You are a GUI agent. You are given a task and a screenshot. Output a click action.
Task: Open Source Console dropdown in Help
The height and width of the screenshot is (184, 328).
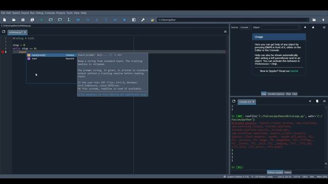tap(245, 27)
